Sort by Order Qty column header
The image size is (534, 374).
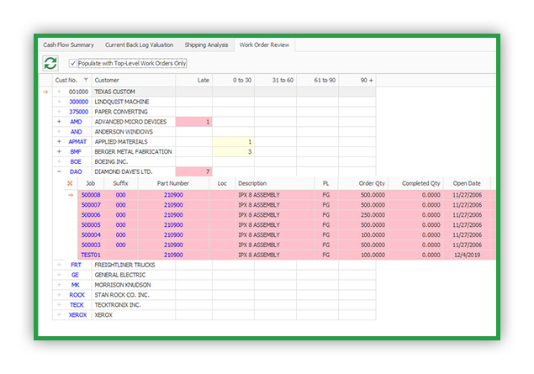tap(372, 183)
